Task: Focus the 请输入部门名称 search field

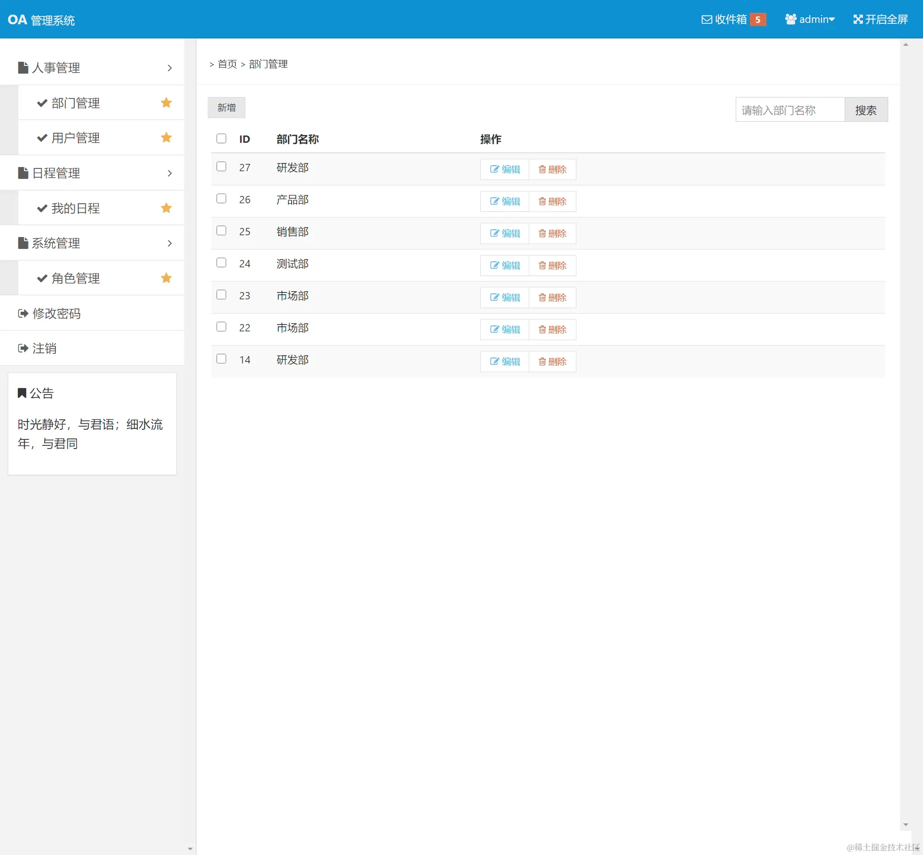Action: 790,110
